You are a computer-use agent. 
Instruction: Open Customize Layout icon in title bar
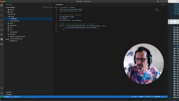click(166, 1)
